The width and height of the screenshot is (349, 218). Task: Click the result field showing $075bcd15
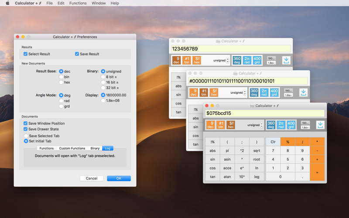pos(265,113)
